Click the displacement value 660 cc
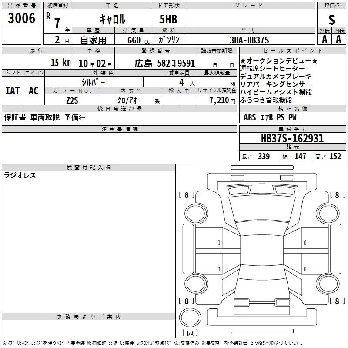This screenshot has height=348, width=348. (138, 40)
